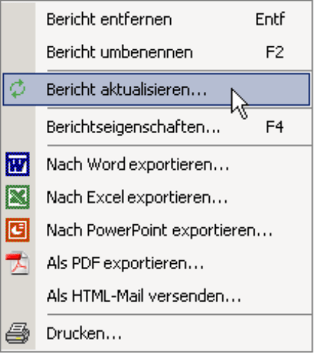314x353 pixels.
Task: Click the F2 shortcut label
Action: pos(275,52)
